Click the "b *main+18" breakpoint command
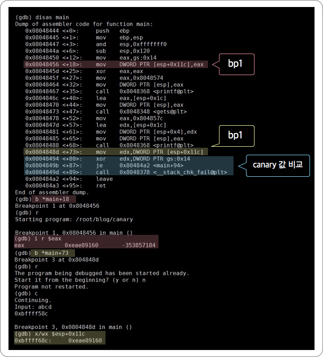Viewport: 323px width, 357px height. tap(51, 199)
